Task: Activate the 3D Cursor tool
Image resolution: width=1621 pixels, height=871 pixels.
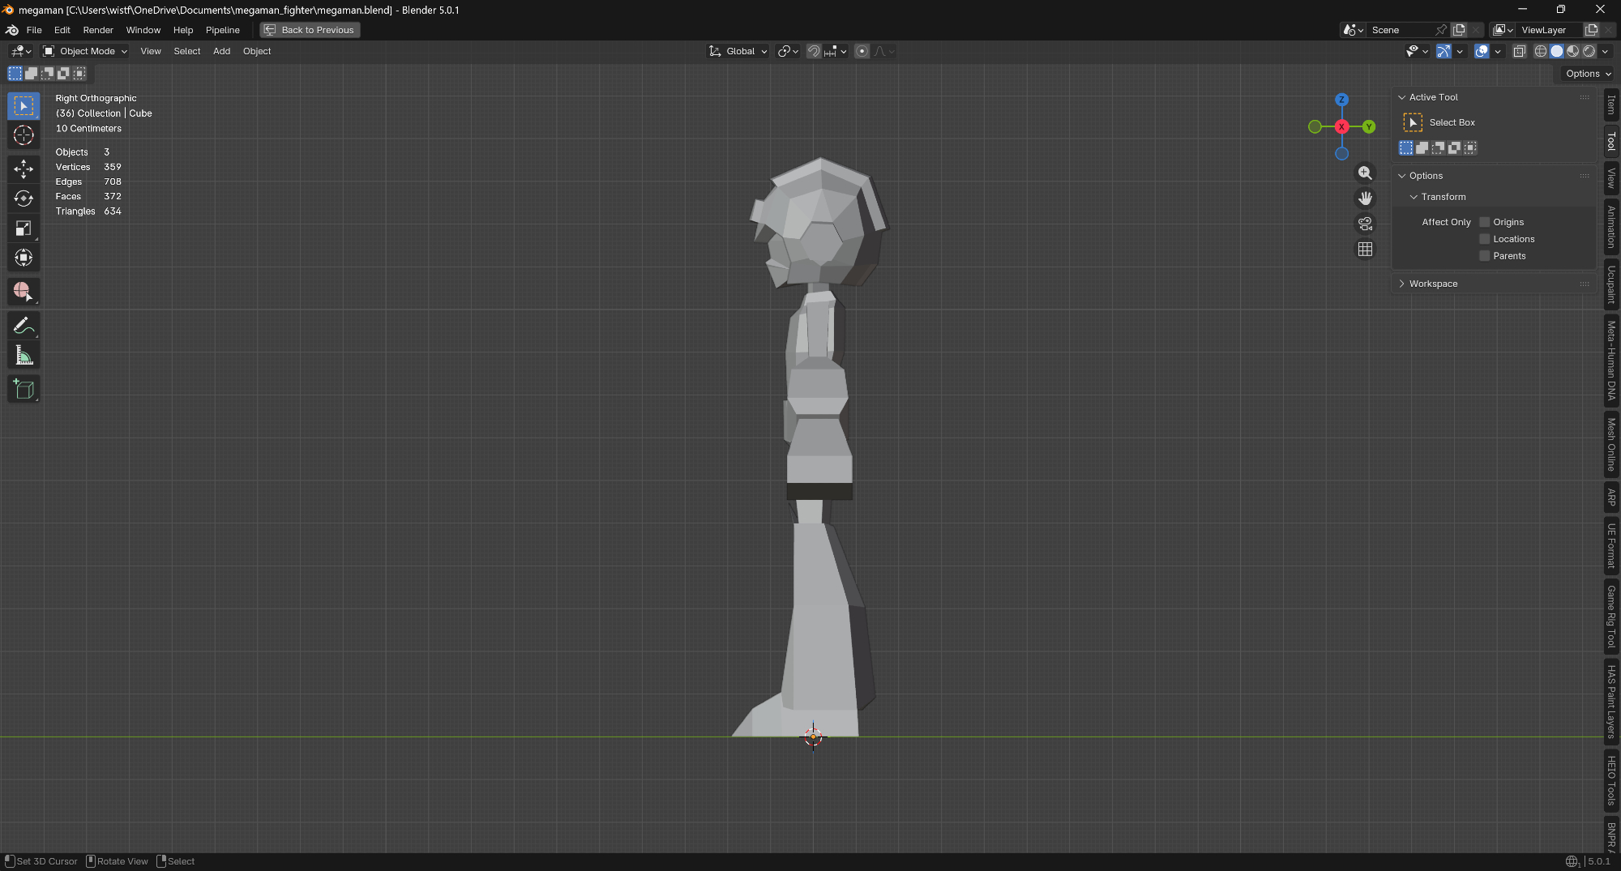Action: 24,135
